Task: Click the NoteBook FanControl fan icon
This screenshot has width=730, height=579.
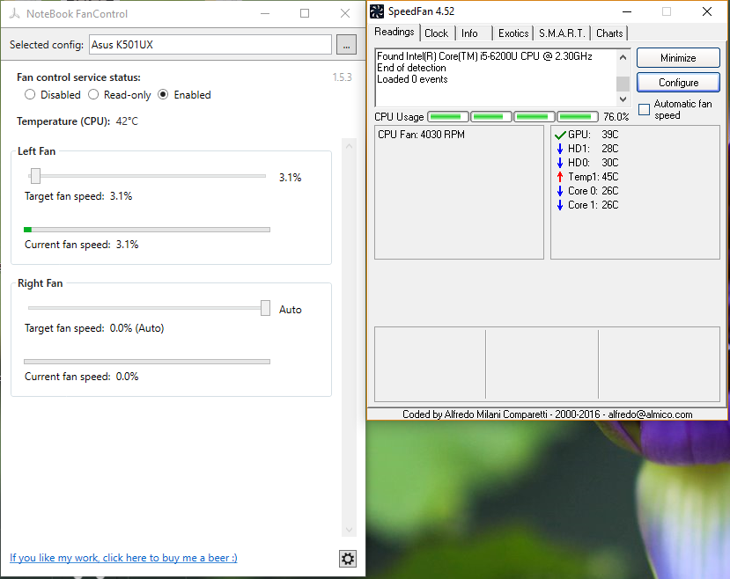Action: (15, 13)
